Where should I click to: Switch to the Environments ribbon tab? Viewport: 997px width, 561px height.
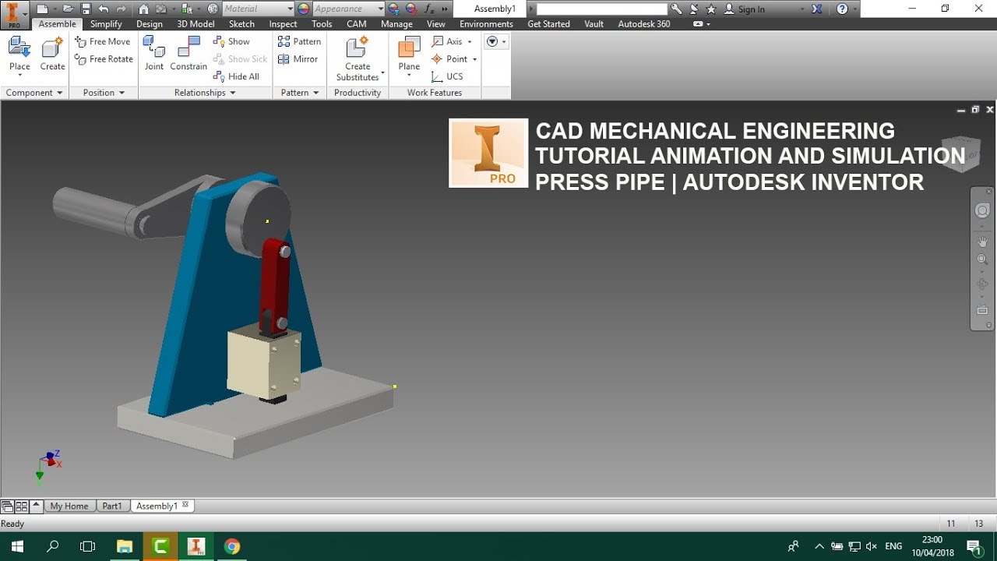pyautogui.click(x=486, y=24)
